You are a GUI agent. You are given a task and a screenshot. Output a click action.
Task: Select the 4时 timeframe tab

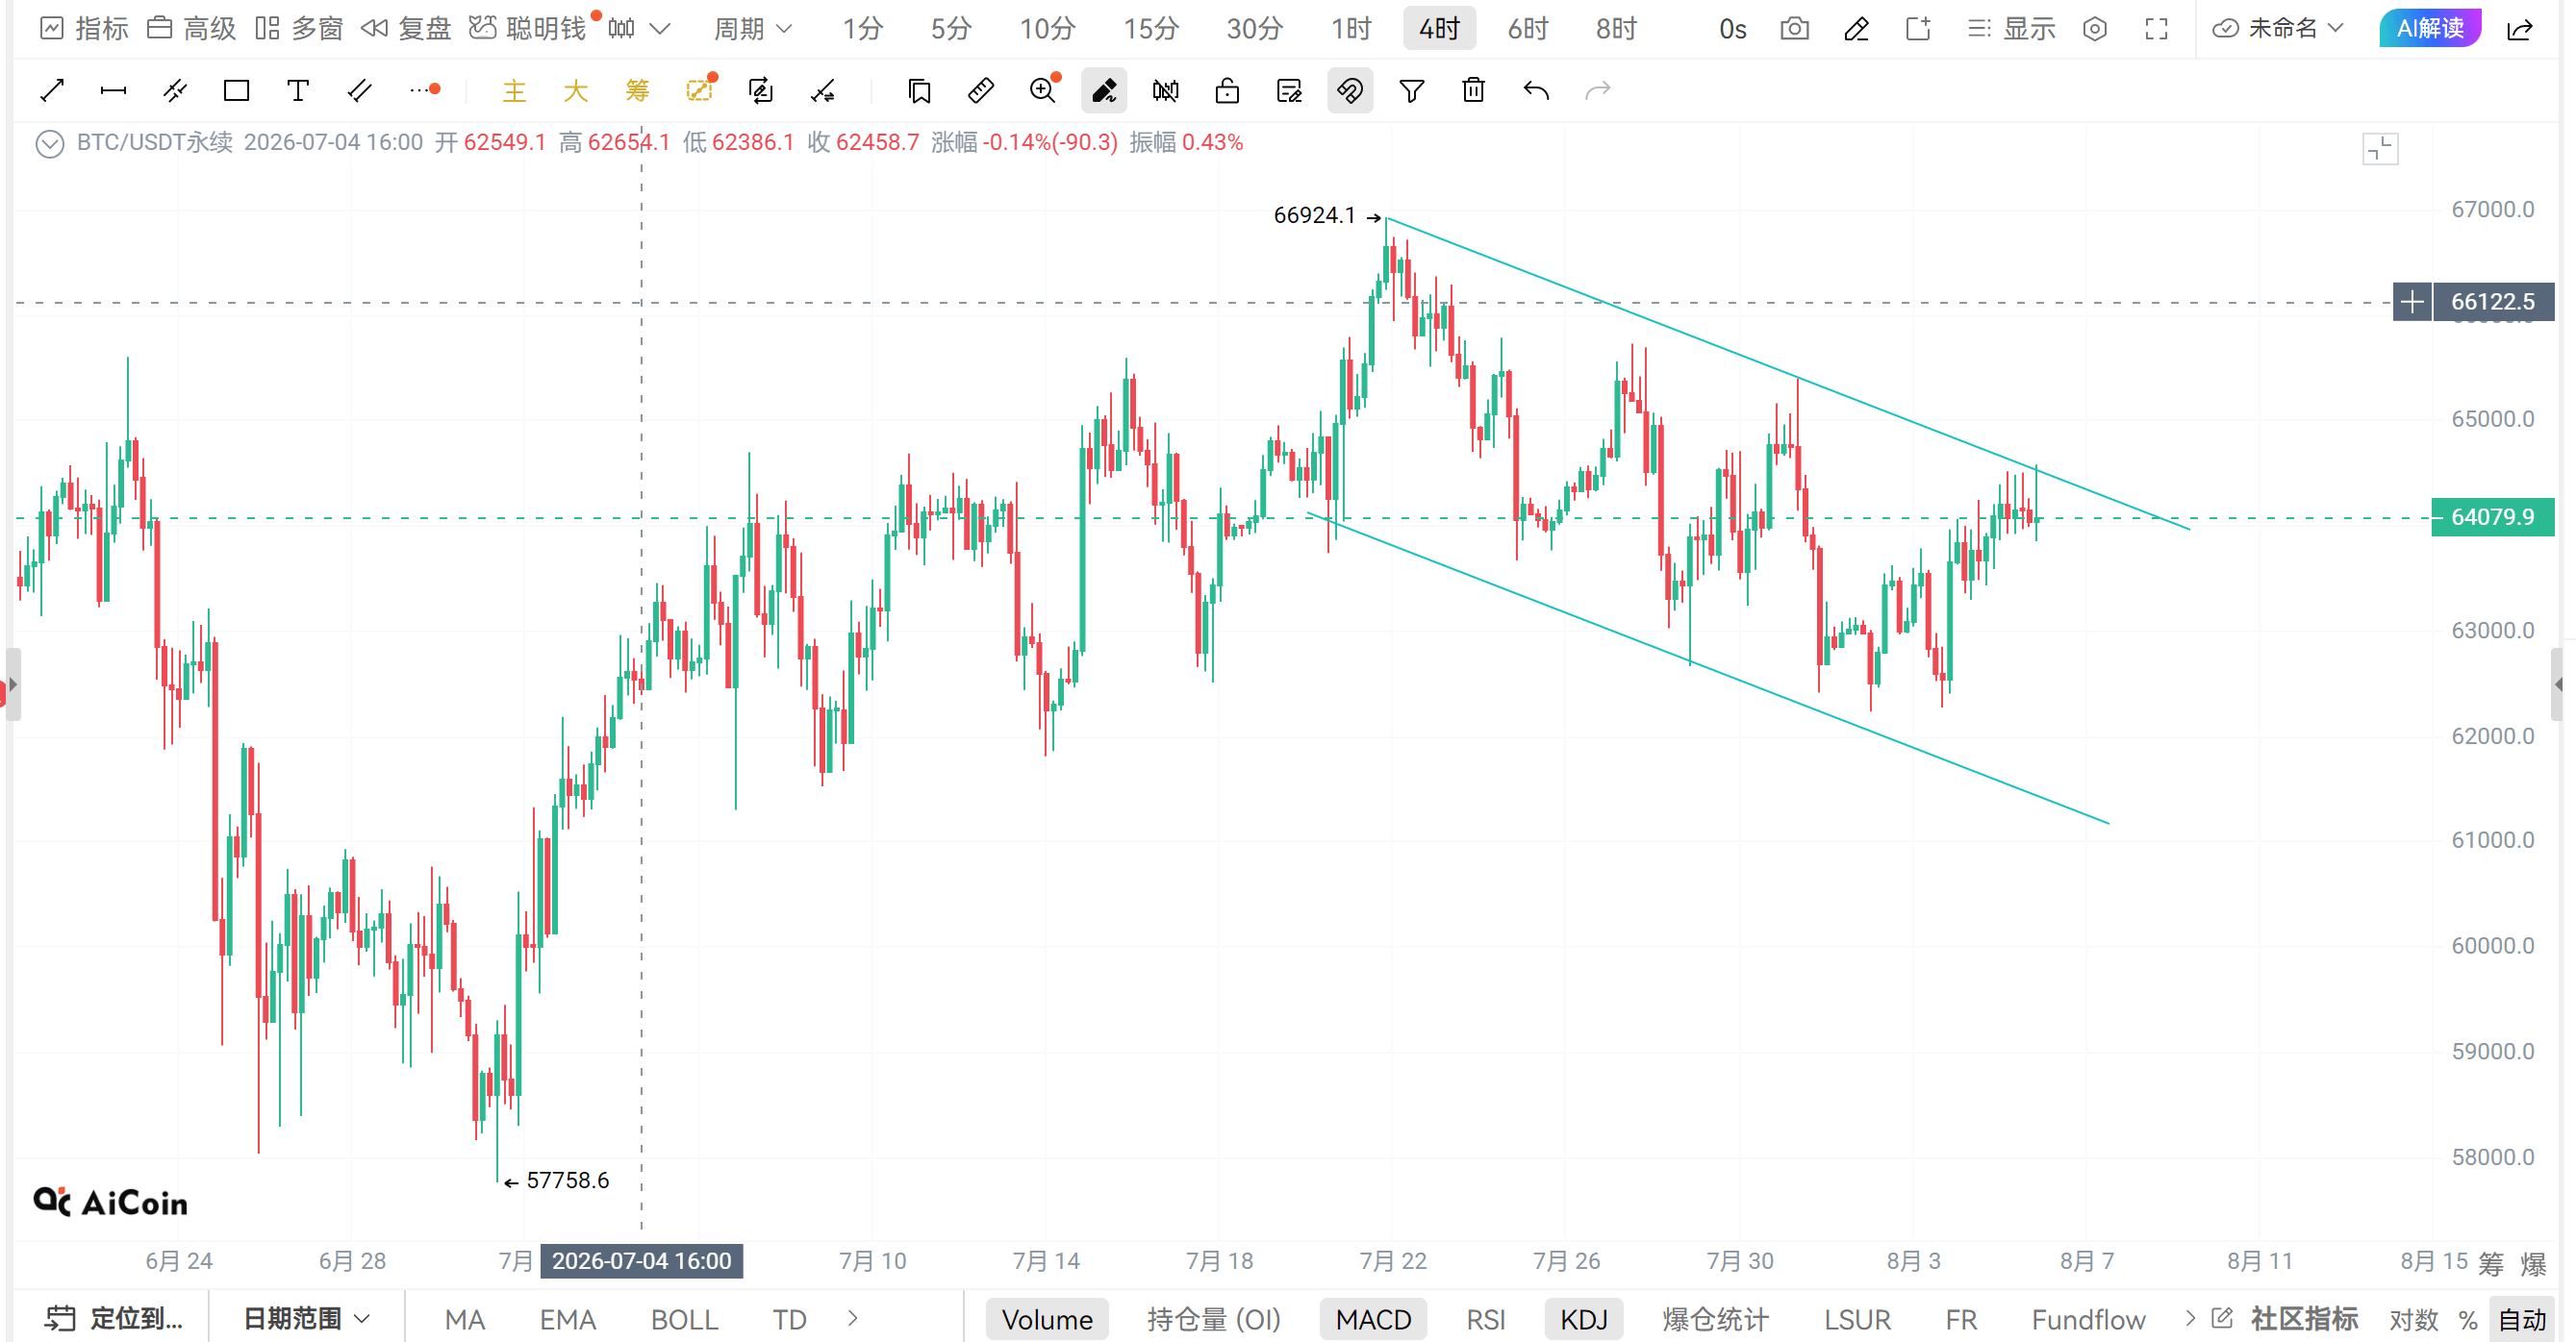coord(1439,29)
